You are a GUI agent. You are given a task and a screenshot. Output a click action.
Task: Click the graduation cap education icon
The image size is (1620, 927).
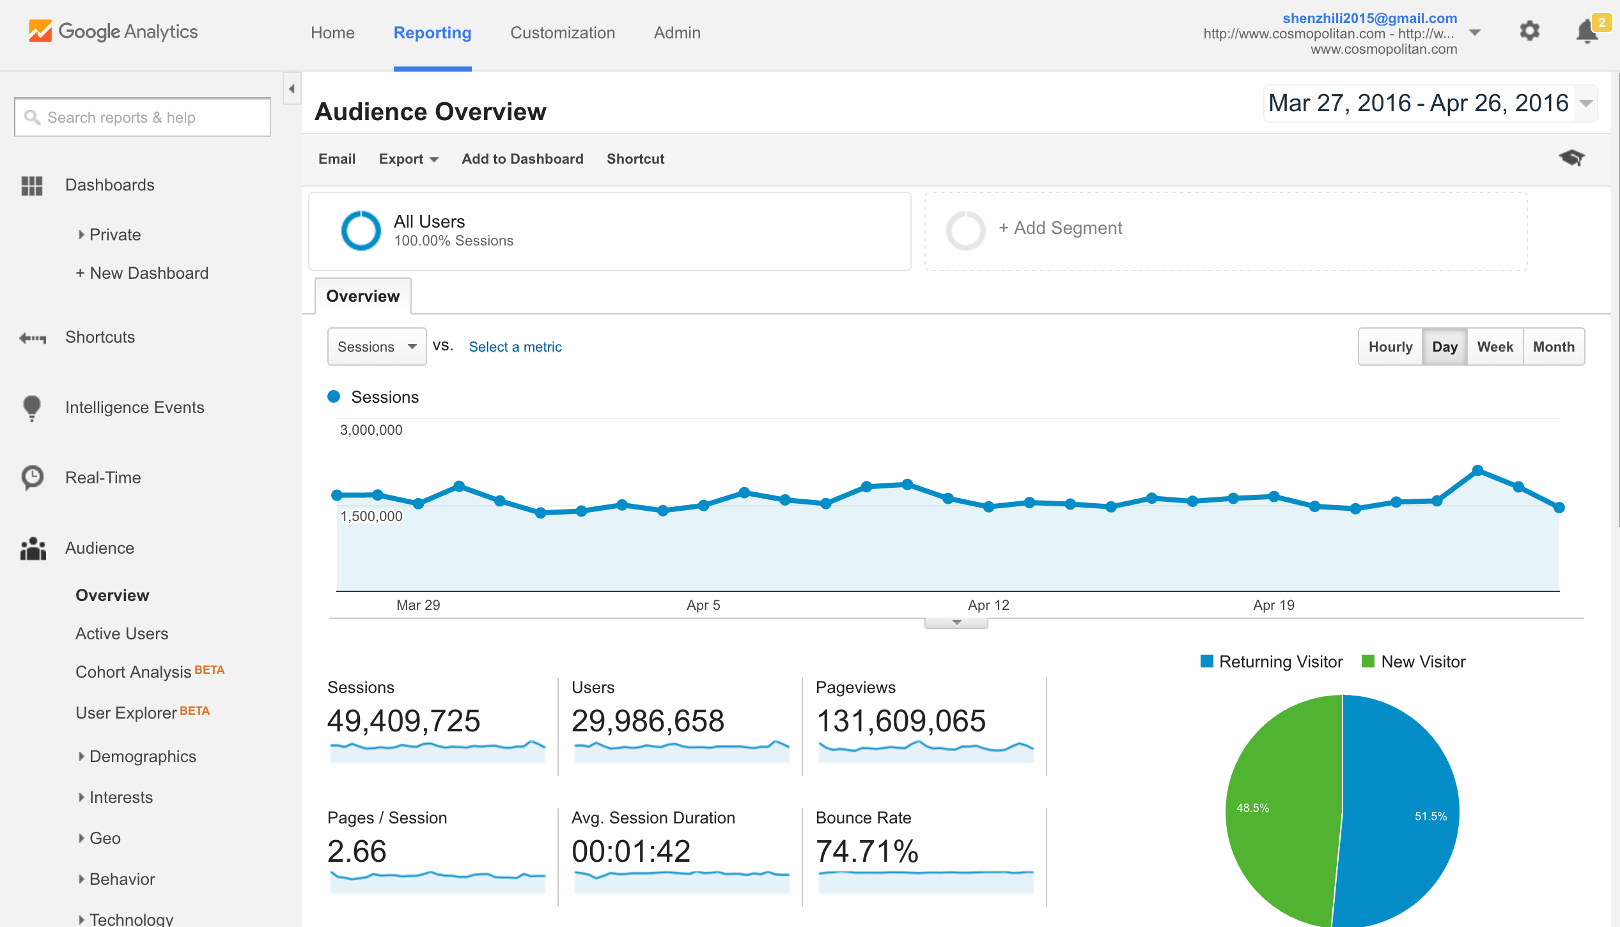point(1571,157)
